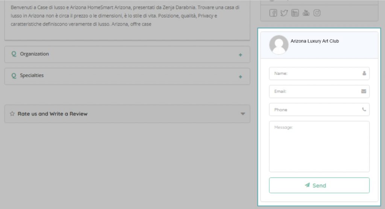The width and height of the screenshot is (385, 209).
Task: Click the Q icon next to Specialties
Action: 14,75
